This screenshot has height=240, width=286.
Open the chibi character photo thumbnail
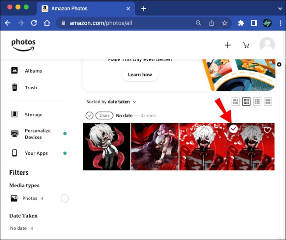coord(107,147)
